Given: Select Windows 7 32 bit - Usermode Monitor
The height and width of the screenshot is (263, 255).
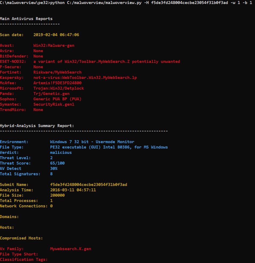Looking at the screenshot, I should coord(92,142).
